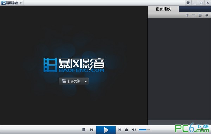The height and width of the screenshot is (134, 211).
Task: Click the 打开文件 button
Action: 71,81
